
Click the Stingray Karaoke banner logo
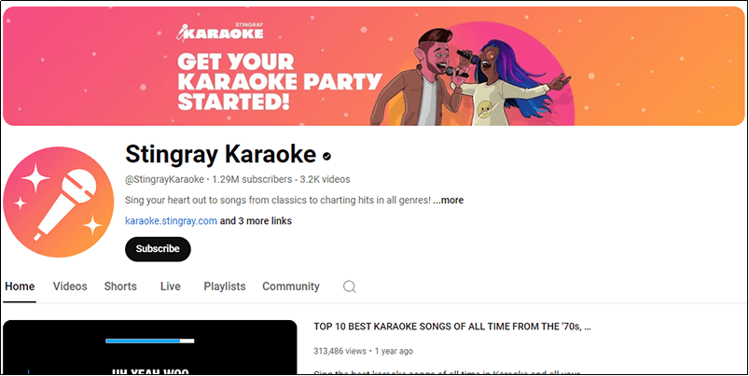click(218, 31)
